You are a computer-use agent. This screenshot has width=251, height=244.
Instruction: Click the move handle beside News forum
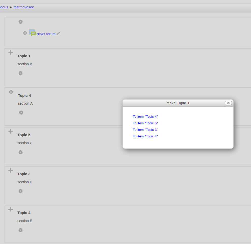pos(25,33)
